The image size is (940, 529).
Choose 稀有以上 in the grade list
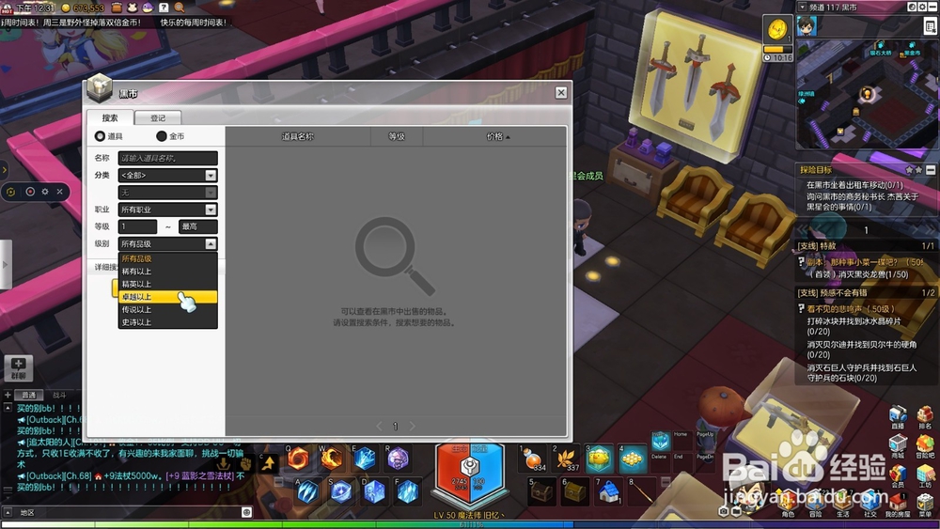(168, 272)
